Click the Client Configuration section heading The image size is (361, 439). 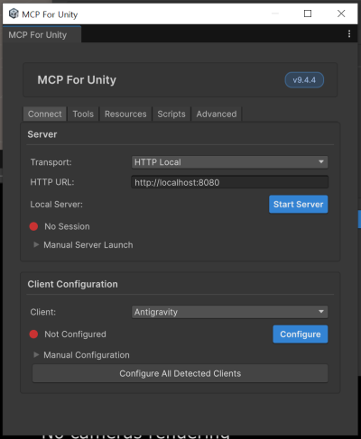(72, 284)
